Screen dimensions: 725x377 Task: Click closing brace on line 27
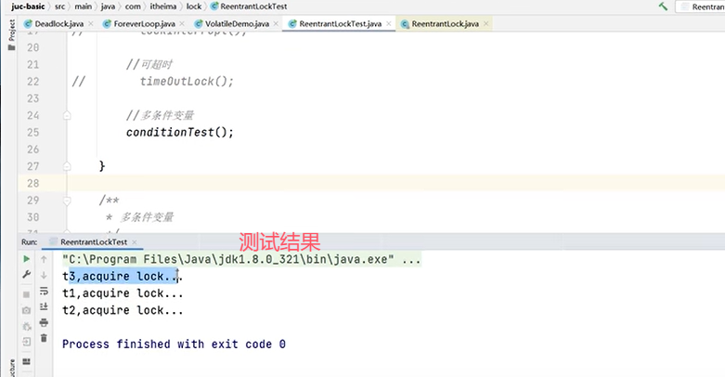click(102, 166)
